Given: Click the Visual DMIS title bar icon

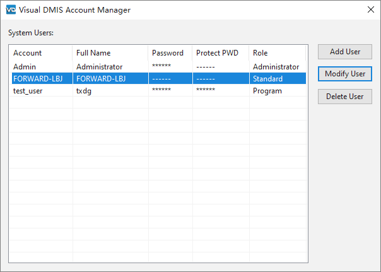Looking at the screenshot, I should click(11, 9).
